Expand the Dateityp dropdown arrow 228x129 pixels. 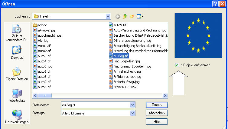pyautogui.click(x=132, y=113)
